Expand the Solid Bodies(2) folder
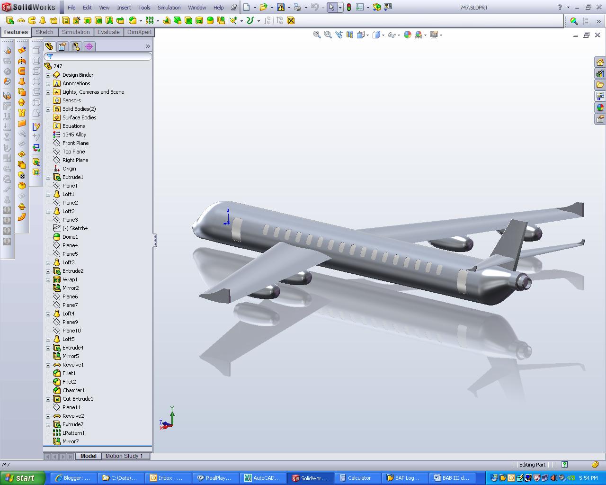Image resolution: width=606 pixels, height=485 pixels. pos(48,109)
